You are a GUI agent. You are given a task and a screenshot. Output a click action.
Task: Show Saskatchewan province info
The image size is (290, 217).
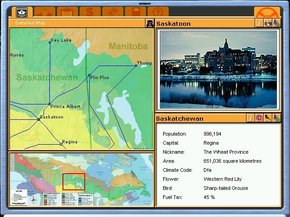click(x=251, y=118)
